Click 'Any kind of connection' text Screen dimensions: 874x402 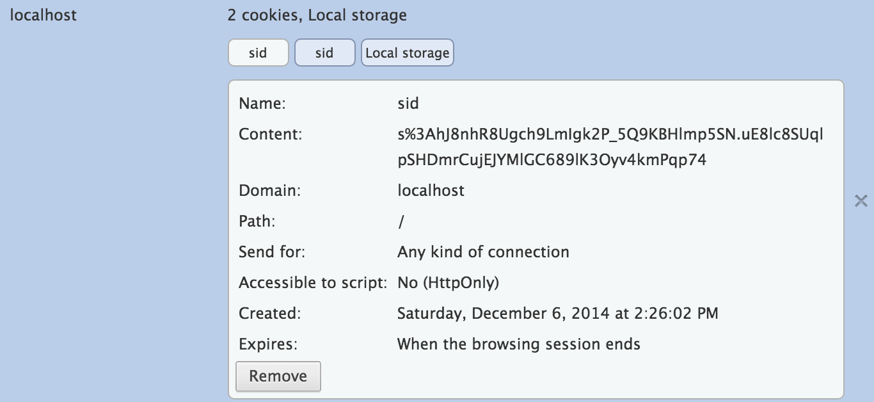483,252
